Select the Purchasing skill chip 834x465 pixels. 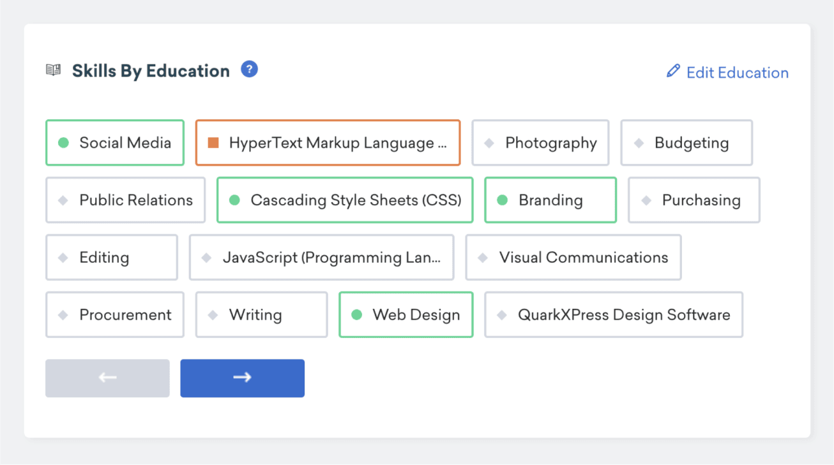pos(694,200)
